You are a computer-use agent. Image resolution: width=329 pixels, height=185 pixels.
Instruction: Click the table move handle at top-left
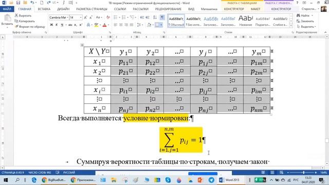(x=82, y=45)
